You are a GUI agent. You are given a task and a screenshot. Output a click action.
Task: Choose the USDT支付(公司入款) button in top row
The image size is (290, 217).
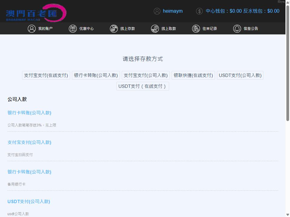coord(240,75)
